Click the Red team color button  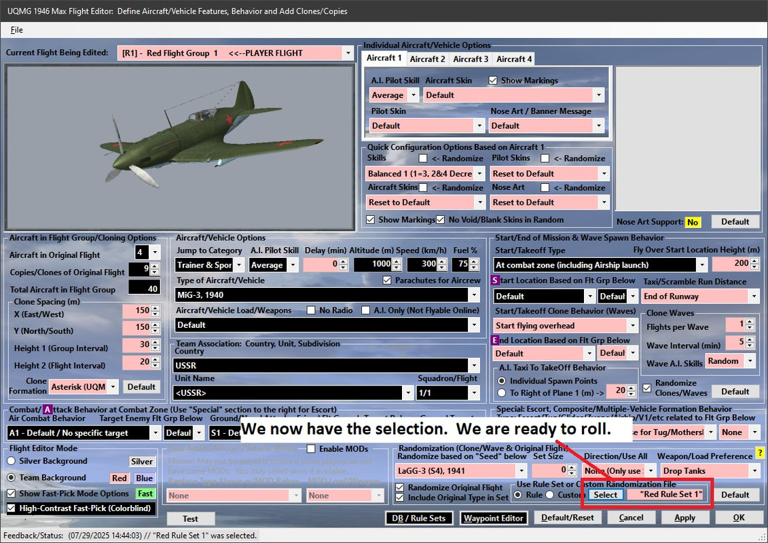pyautogui.click(x=120, y=478)
